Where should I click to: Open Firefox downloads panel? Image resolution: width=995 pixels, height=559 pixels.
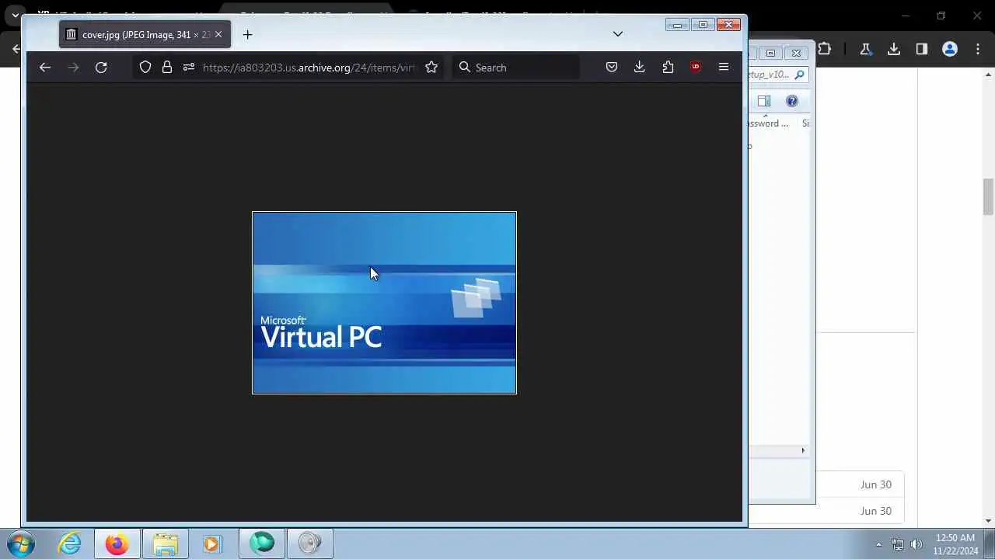point(640,68)
